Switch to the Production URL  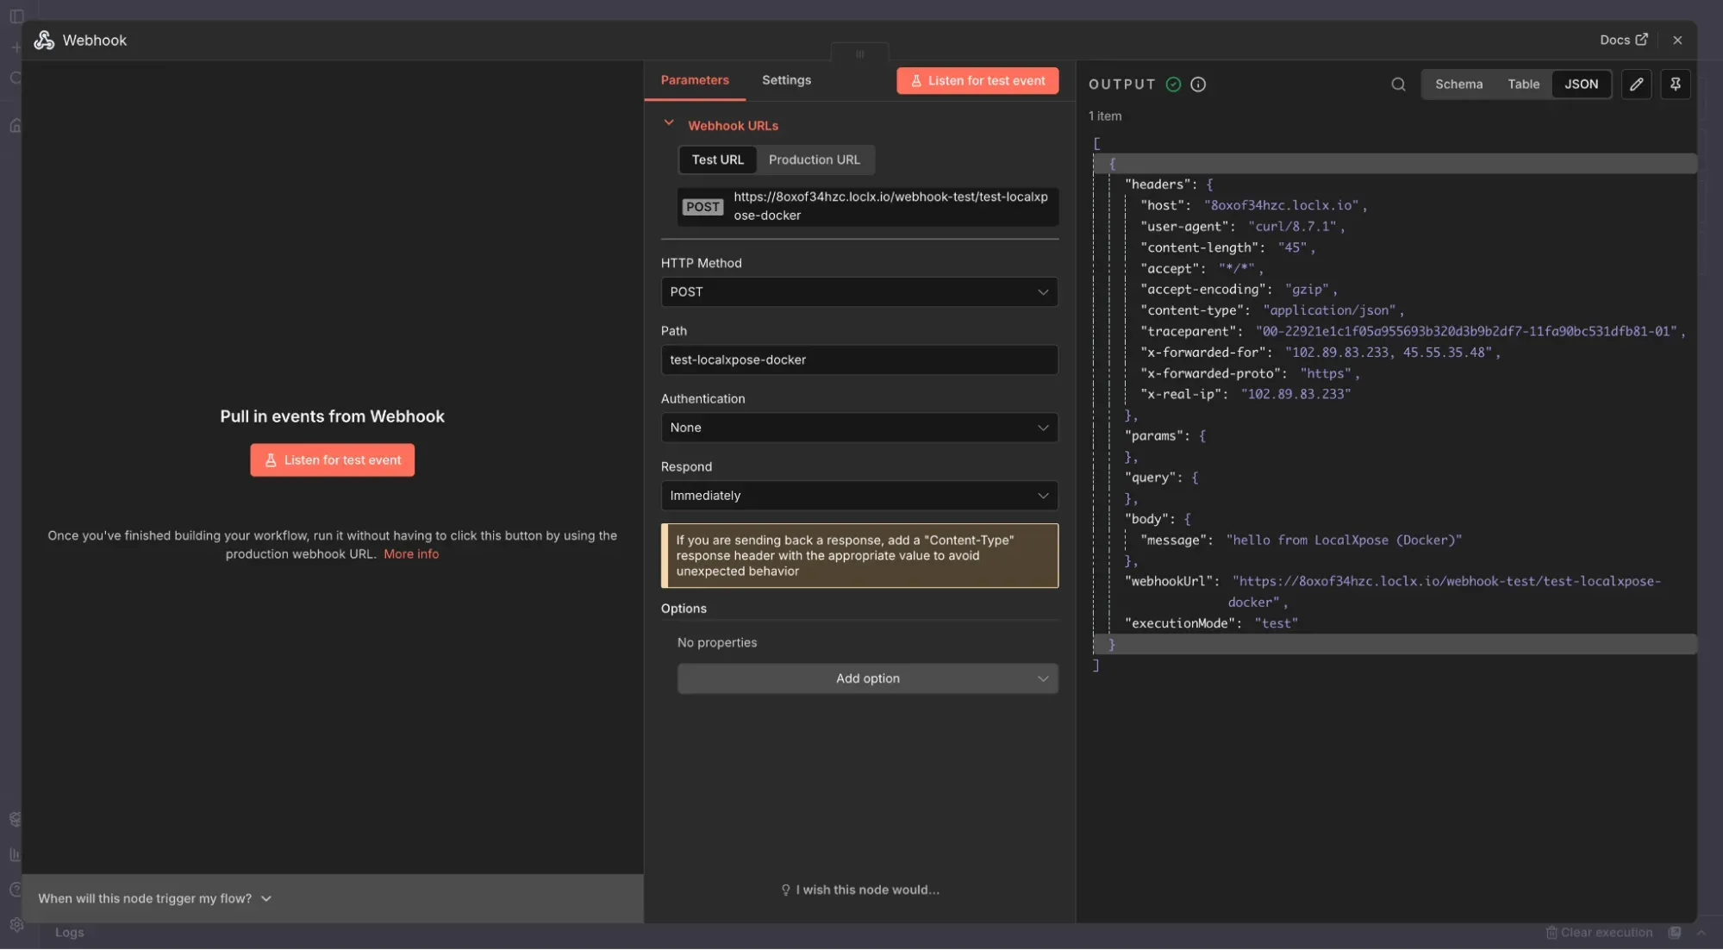814,159
